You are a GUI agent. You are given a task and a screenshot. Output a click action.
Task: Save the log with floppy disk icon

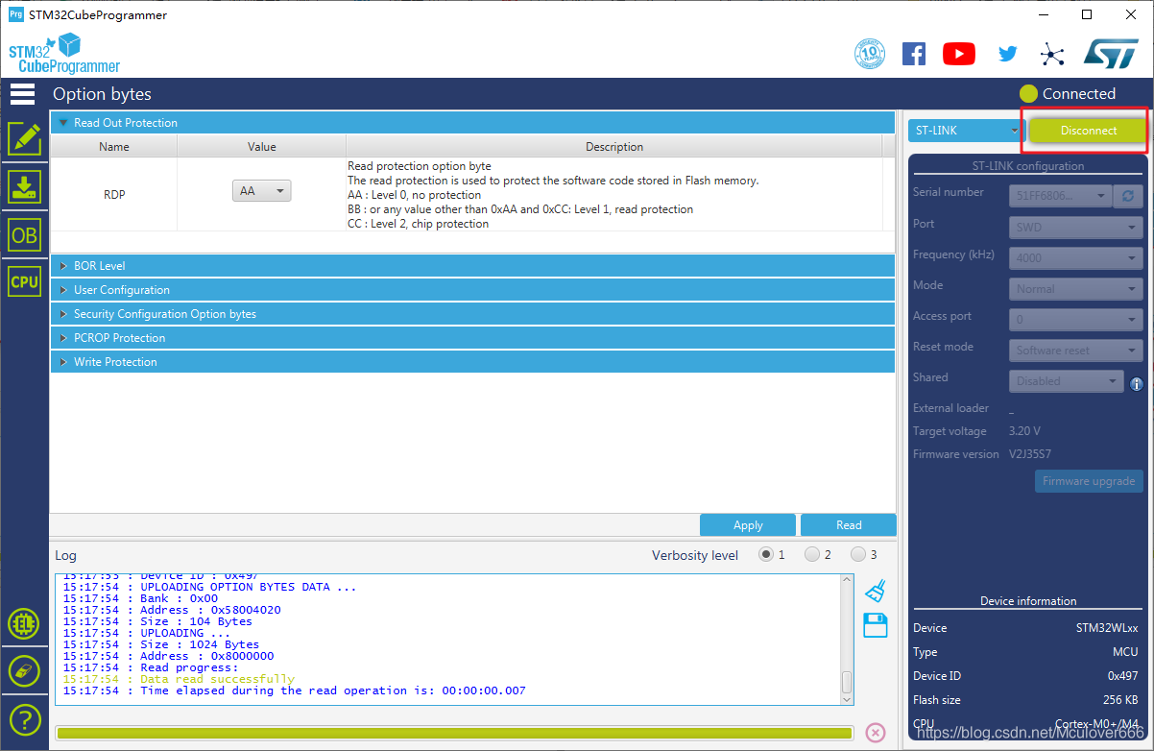[876, 625]
